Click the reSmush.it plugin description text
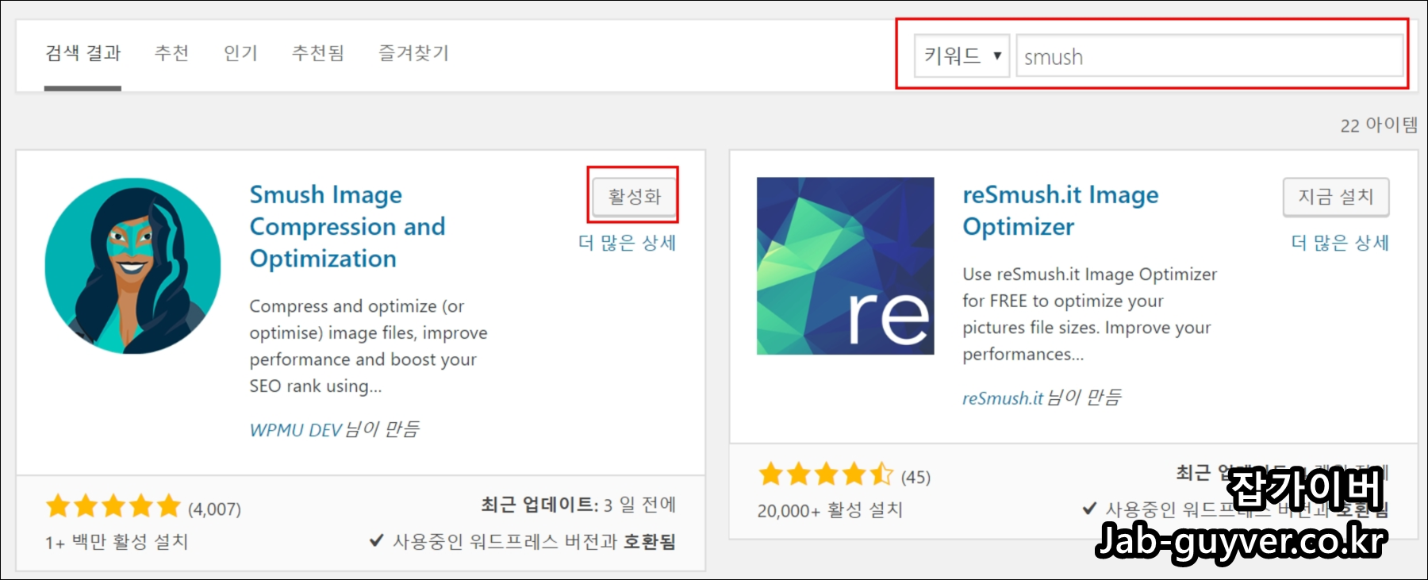This screenshot has width=1428, height=580. [x=1089, y=314]
